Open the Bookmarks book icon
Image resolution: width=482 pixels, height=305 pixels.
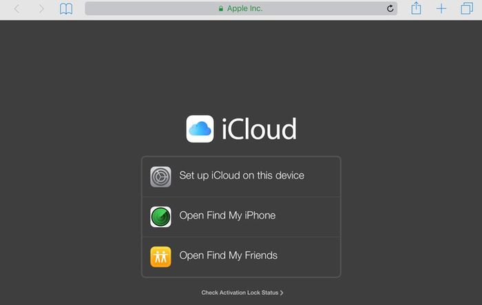pyautogui.click(x=65, y=9)
